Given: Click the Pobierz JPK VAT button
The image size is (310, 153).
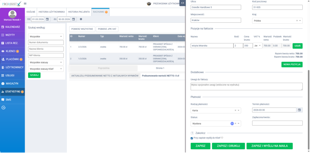Looking at the screenshot, I should pos(107,29).
